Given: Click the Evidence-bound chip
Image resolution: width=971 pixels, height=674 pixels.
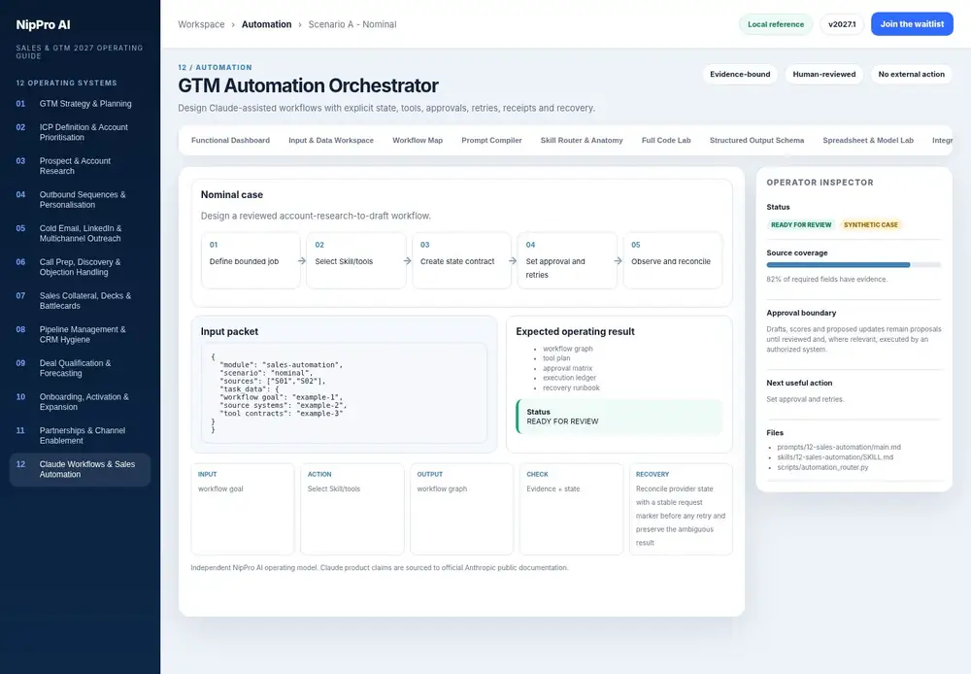Looking at the screenshot, I should click(x=740, y=75).
